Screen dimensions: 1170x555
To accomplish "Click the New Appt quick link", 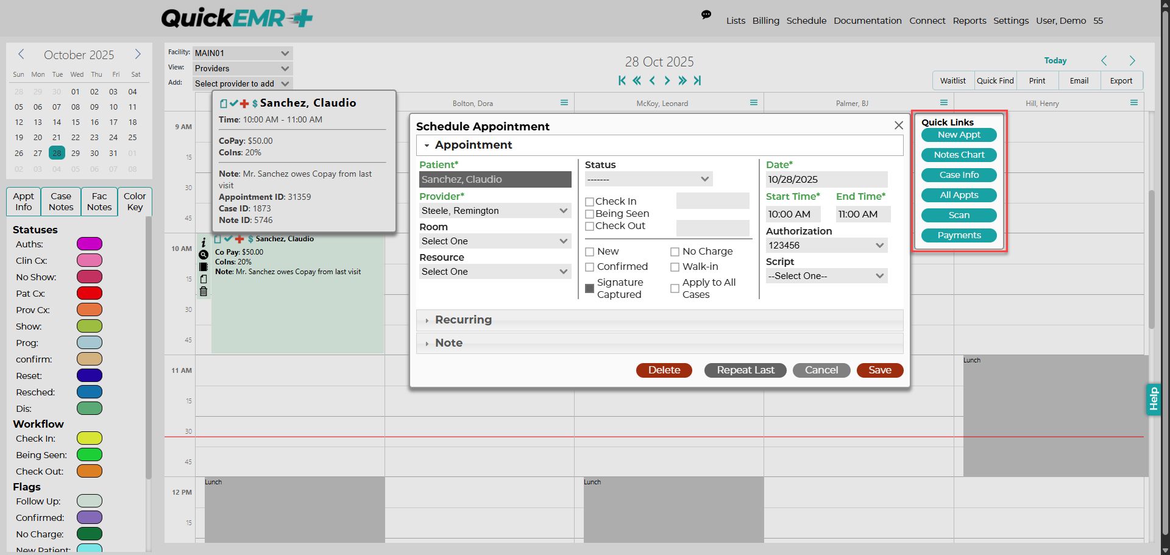I will [959, 135].
